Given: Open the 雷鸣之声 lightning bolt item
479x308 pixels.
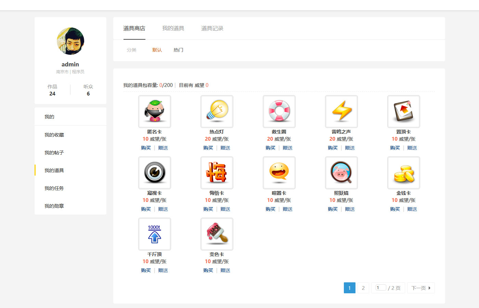Looking at the screenshot, I should (x=341, y=112).
